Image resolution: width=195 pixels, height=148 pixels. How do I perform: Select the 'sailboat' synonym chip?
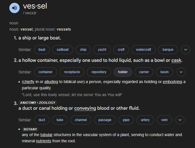click(62, 50)
